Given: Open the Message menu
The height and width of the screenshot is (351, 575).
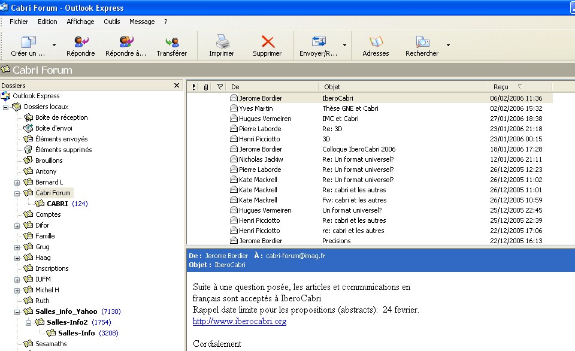Looking at the screenshot, I should pyautogui.click(x=142, y=22).
